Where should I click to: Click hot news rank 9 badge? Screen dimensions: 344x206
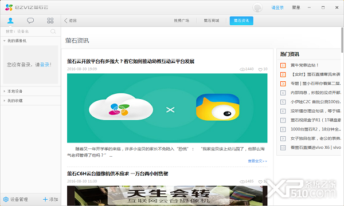point(283,138)
